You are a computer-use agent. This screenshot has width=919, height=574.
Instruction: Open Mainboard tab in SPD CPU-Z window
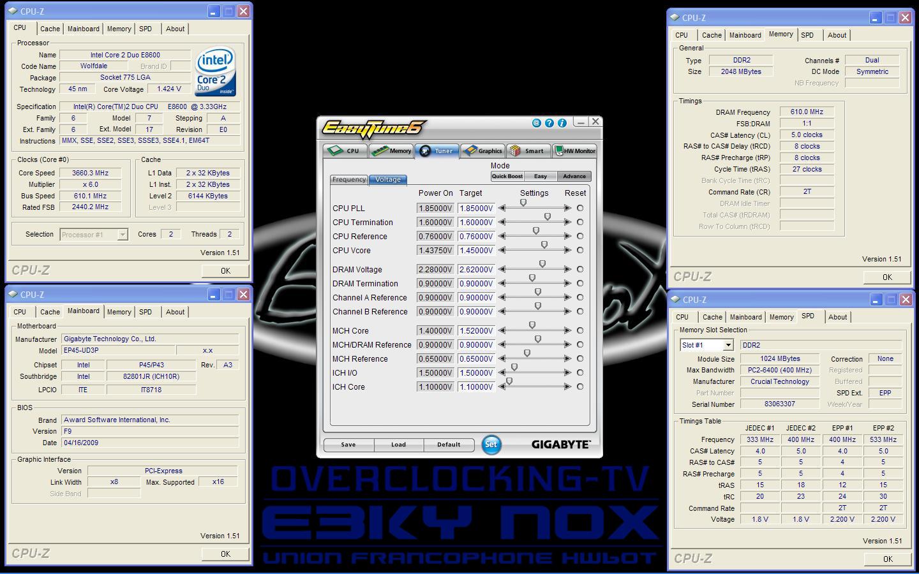pyautogui.click(x=746, y=317)
